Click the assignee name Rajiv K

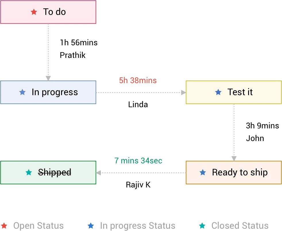tap(138, 185)
